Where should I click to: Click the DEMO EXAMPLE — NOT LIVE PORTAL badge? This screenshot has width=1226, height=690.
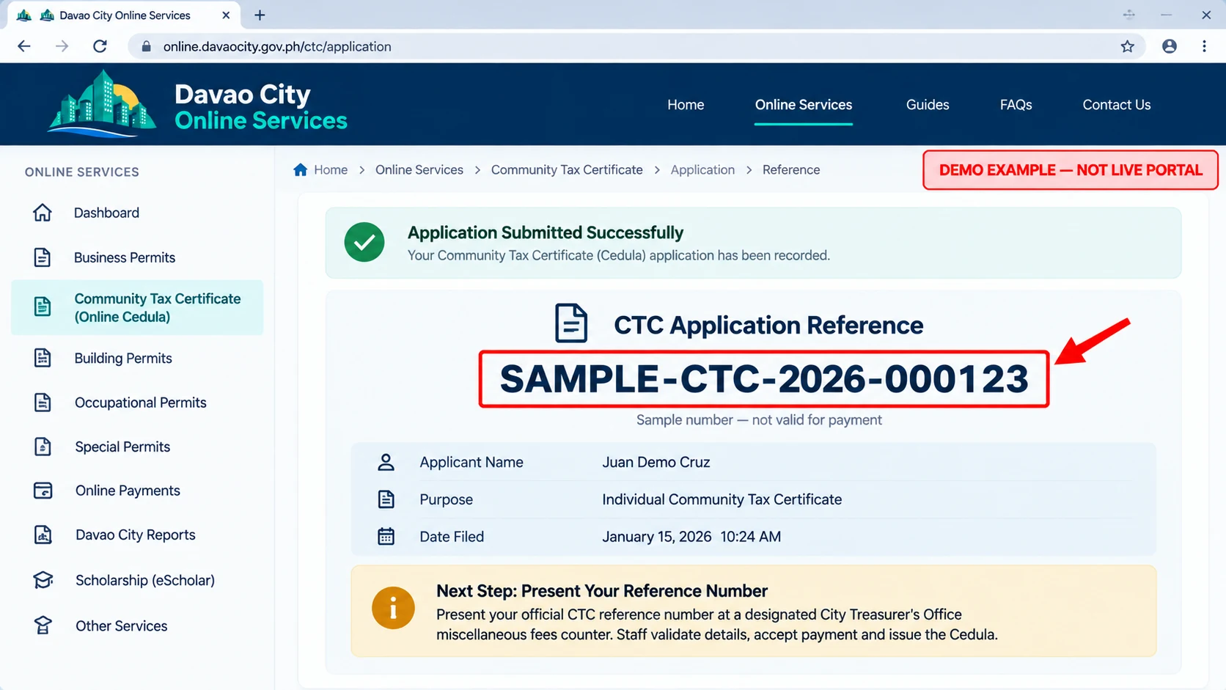click(1071, 170)
